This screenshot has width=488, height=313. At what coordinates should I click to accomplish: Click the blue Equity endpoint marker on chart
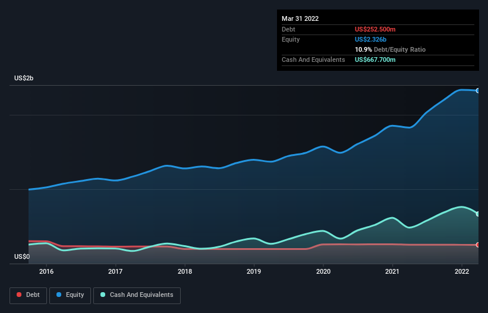[477, 90]
